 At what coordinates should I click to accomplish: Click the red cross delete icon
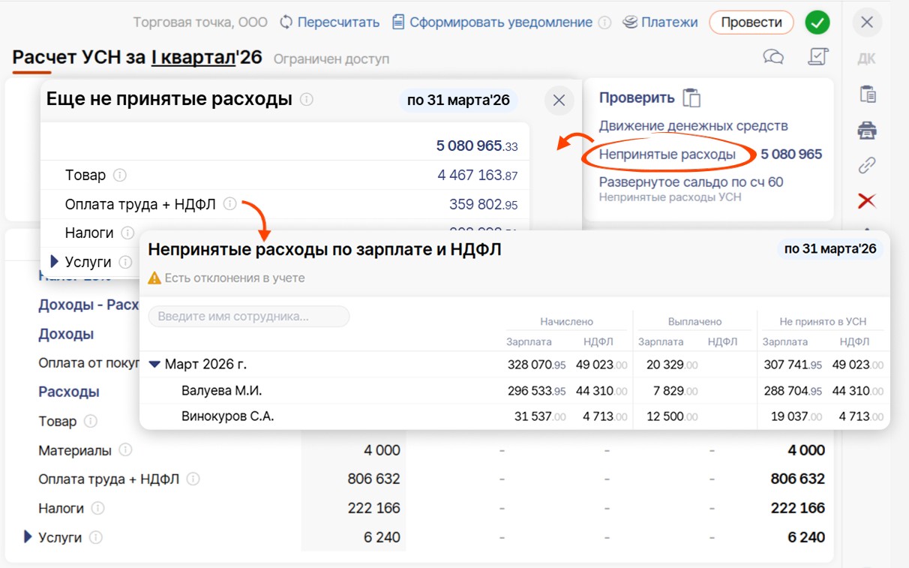[x=867, y=200]
